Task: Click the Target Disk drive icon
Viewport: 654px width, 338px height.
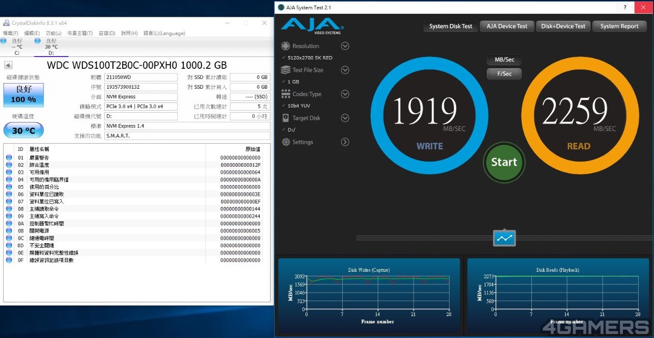Action: click(x=286, y=118)
